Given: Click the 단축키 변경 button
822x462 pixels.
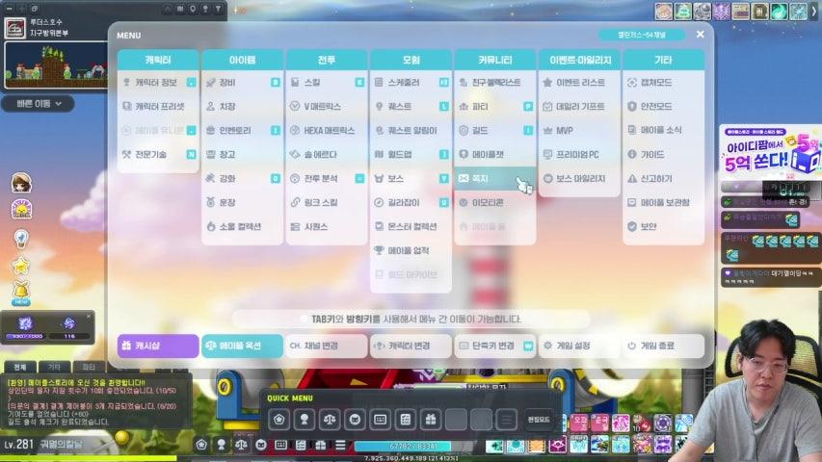Looking at the screenshot, I should tap(495, 346).
